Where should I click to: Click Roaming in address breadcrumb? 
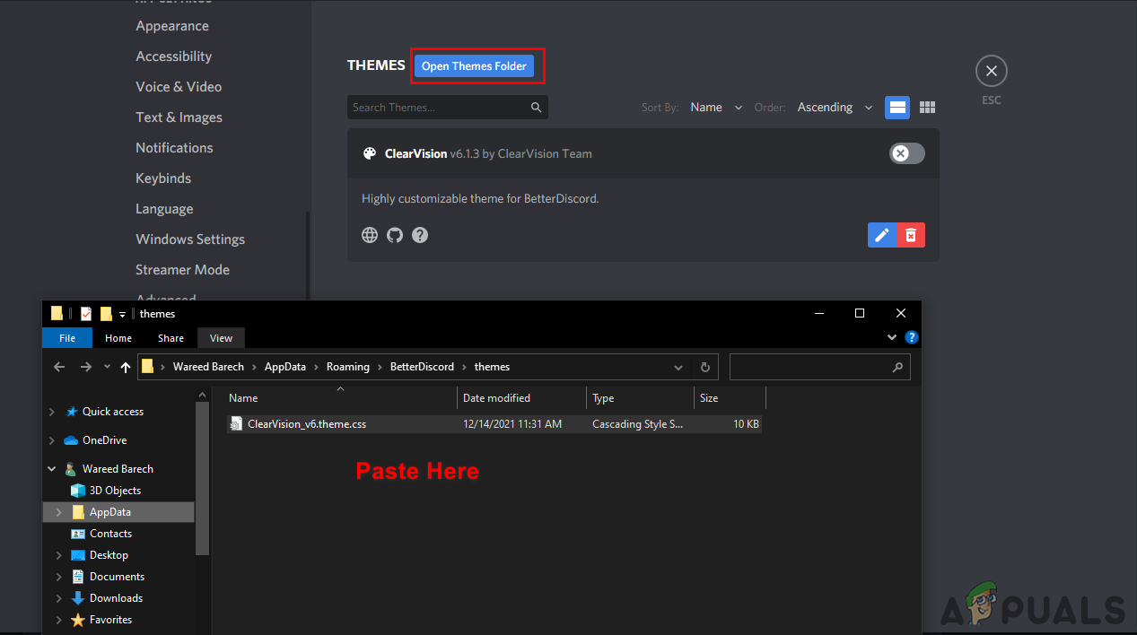[x=348, y=367]
